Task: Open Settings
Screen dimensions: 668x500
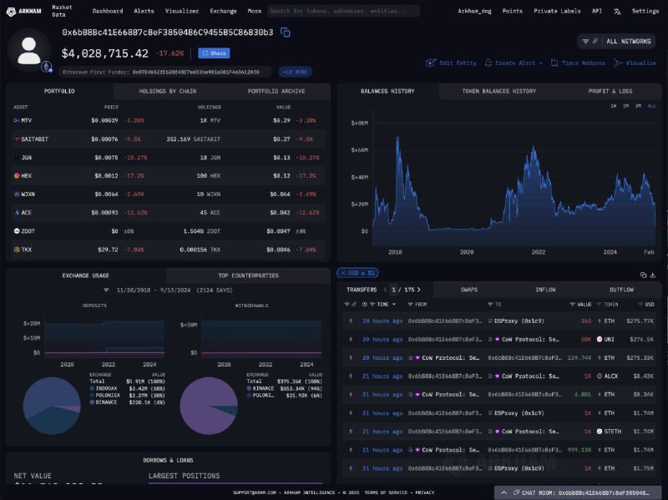Action: pyautogui.click(x=645, y=11)
